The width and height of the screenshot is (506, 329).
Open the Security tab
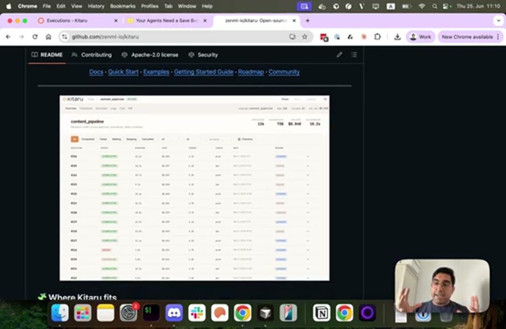click(203, 55)
